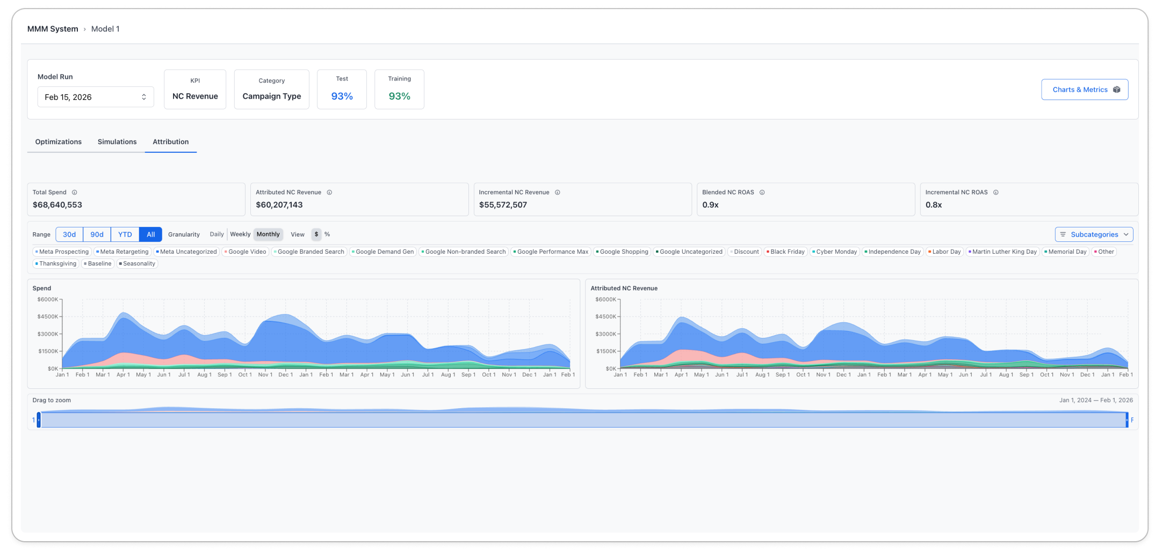Toggle Google Non-branded Search series
The width and height of the screenshot is (1155, 553).
(464, 252)
